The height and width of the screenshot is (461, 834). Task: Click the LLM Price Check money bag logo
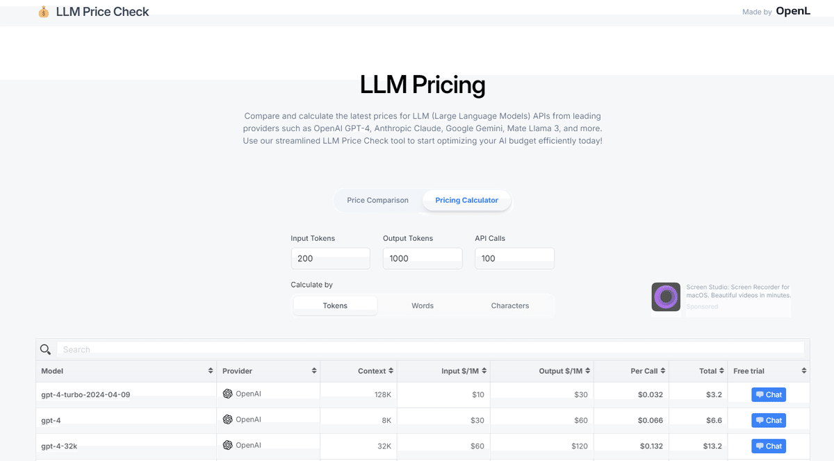pos(43,11)
